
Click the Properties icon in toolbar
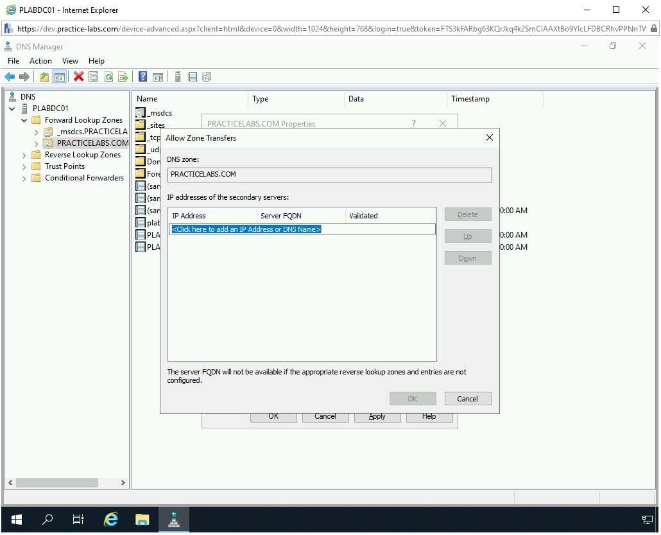point(94,77)
